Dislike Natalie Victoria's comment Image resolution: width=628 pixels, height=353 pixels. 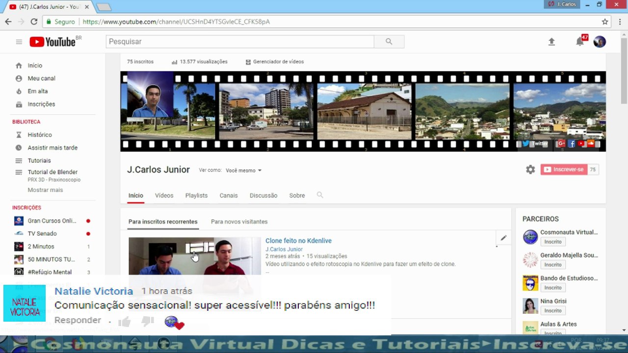point(148,322)
